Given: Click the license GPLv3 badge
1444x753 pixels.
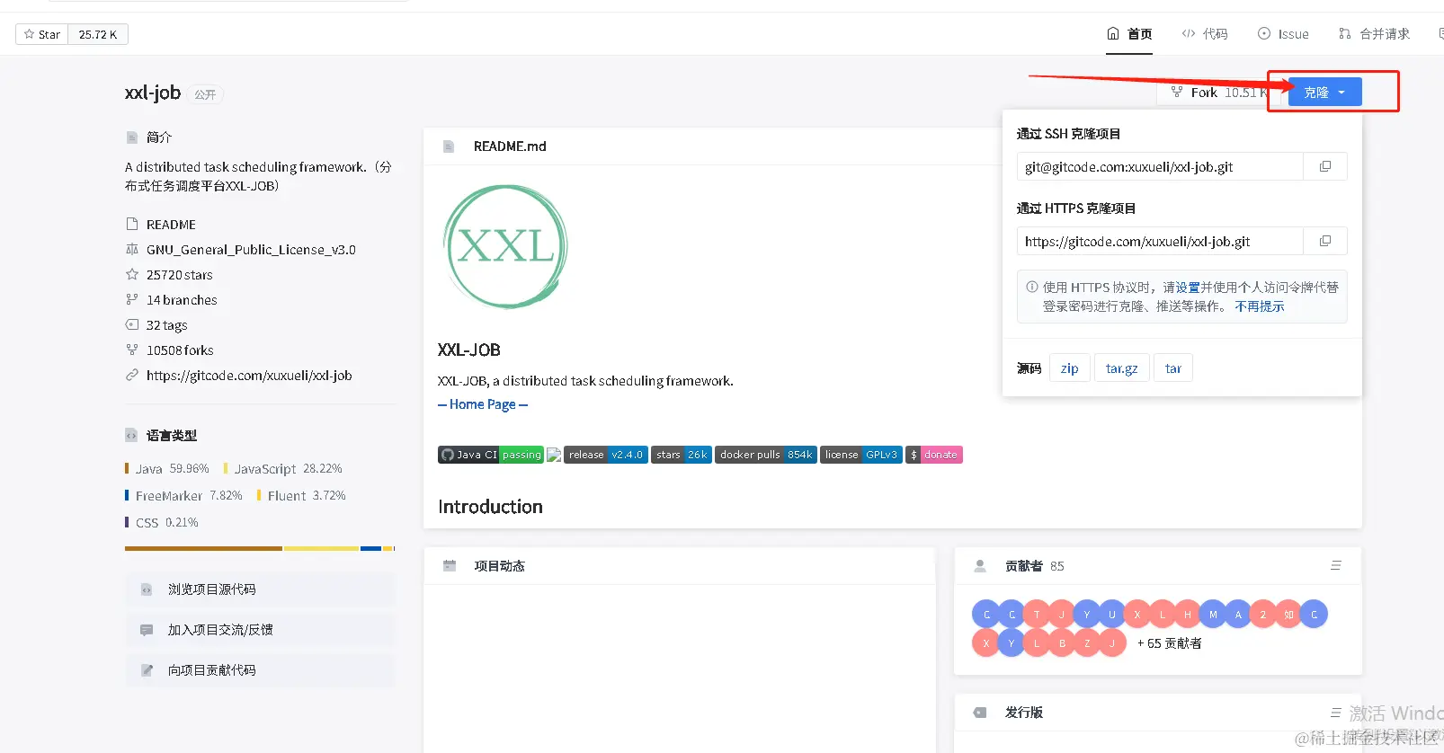Looking at the screenshot, I should pos(861,455).
